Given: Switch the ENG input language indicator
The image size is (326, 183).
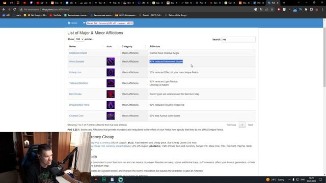Looking at the screenshot, I should coord(303,179).
